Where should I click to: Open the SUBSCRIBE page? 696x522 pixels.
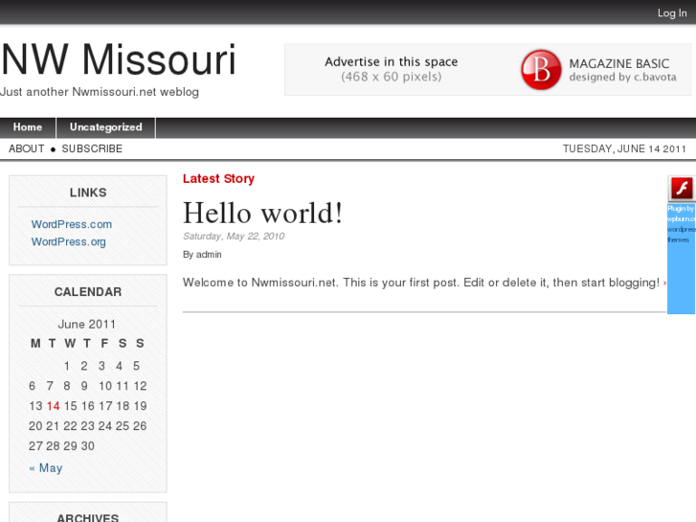(92, 148)
